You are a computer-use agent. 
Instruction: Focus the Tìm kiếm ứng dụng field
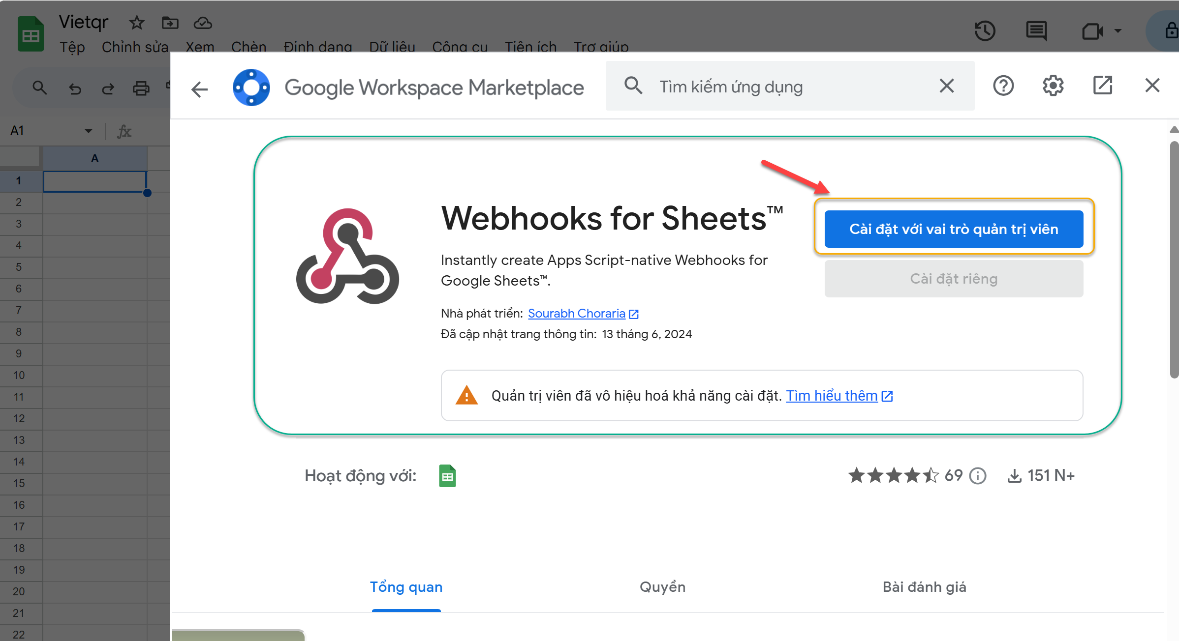(787, 87)
